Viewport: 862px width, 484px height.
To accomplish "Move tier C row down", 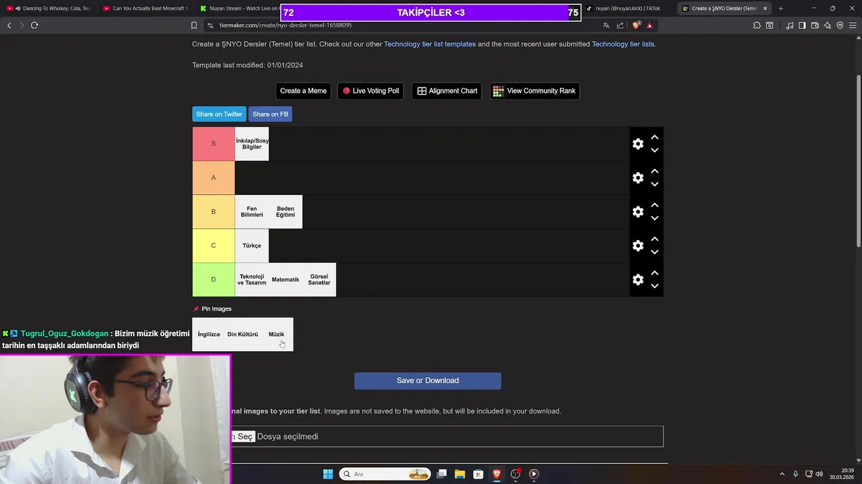I will pyautogui.click(x=655, y=252).
